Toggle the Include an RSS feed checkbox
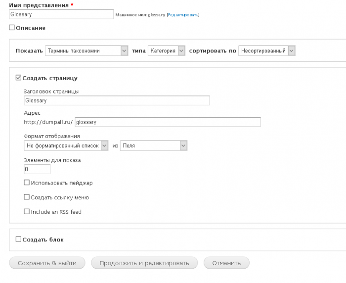This screenshot has height=283, width=346. 27,212
